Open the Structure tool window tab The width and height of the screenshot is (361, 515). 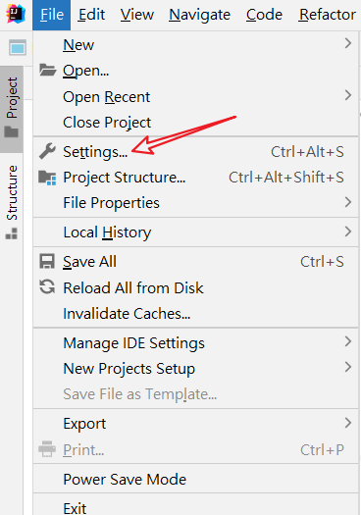pyautogui.click(x=12, y=202)
